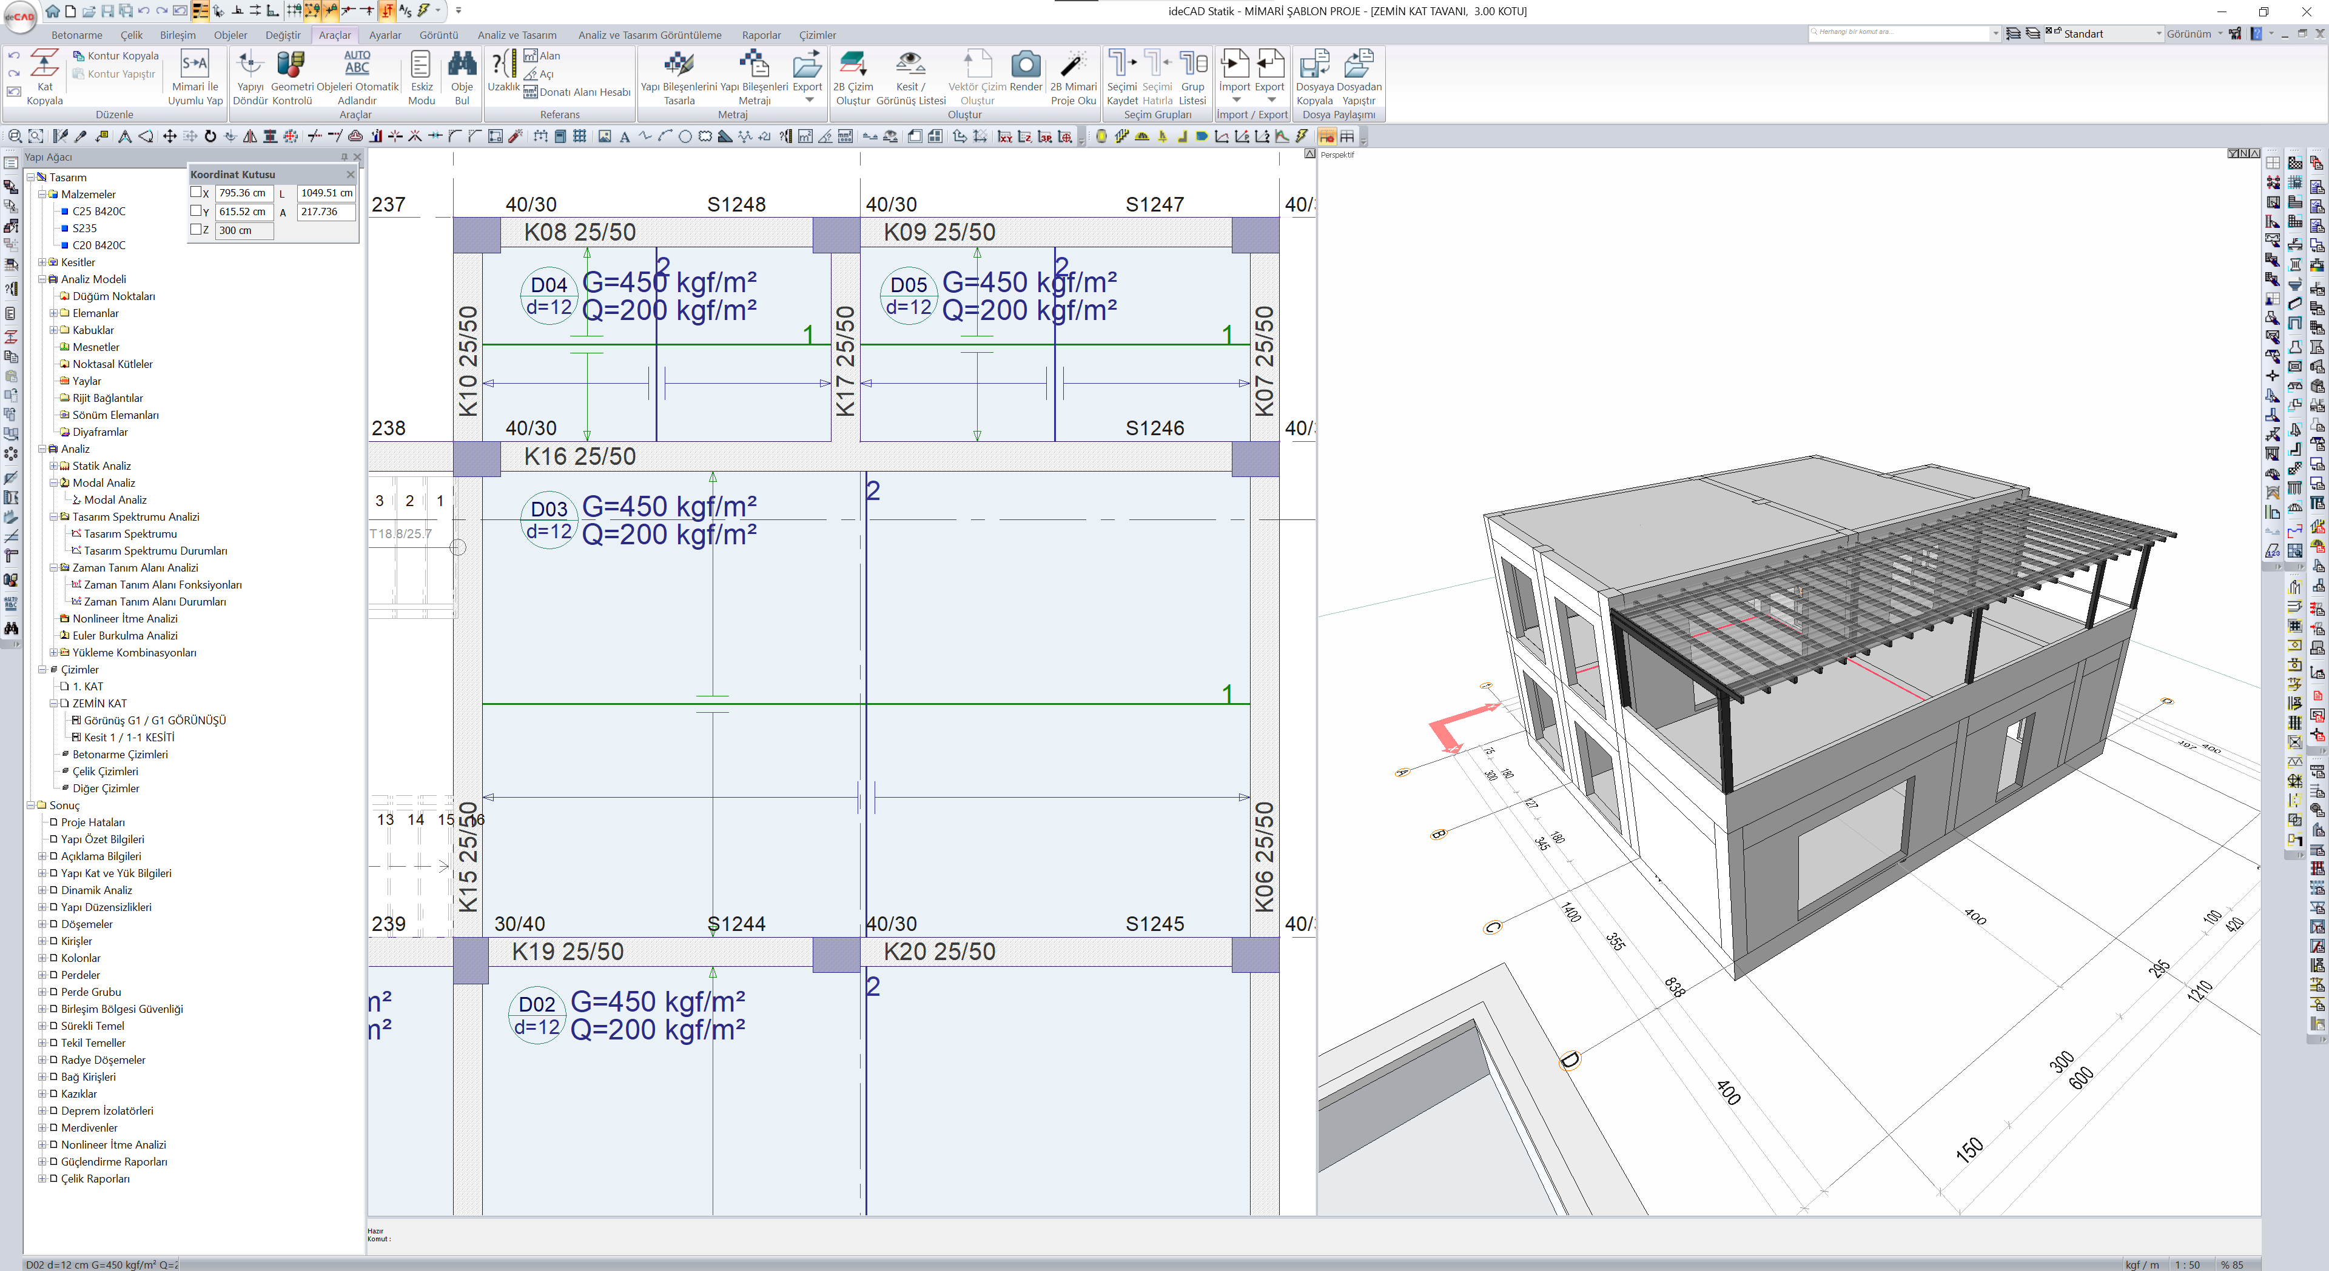Open Geometri Kontrolü tool
The image size is (2329, 1271).
pos(291,65)
